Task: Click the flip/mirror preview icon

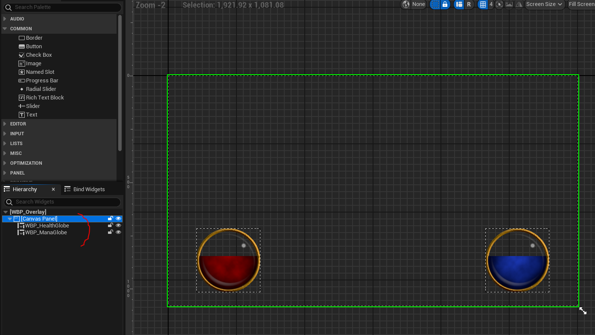Action: (519, 4)
